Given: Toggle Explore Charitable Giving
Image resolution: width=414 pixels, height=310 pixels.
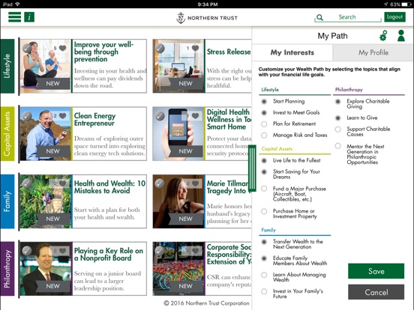Looking at the screenshot, I should point(338,102).
